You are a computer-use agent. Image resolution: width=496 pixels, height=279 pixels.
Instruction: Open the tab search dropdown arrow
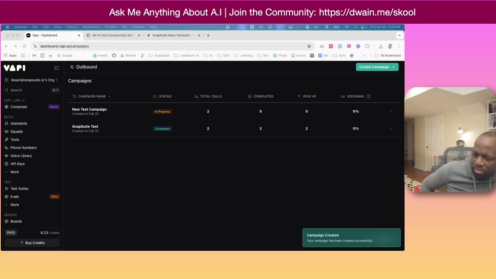[x=400, y=35]
